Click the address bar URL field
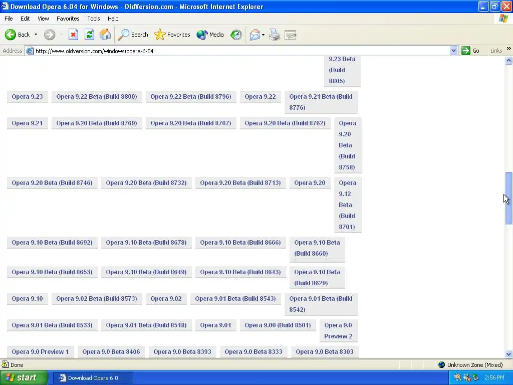513x385 pixels. (241, 51)
